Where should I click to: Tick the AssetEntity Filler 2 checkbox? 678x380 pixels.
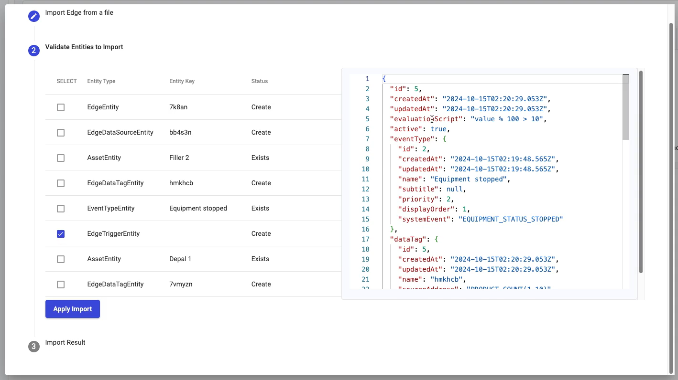(x=61, y=158)
